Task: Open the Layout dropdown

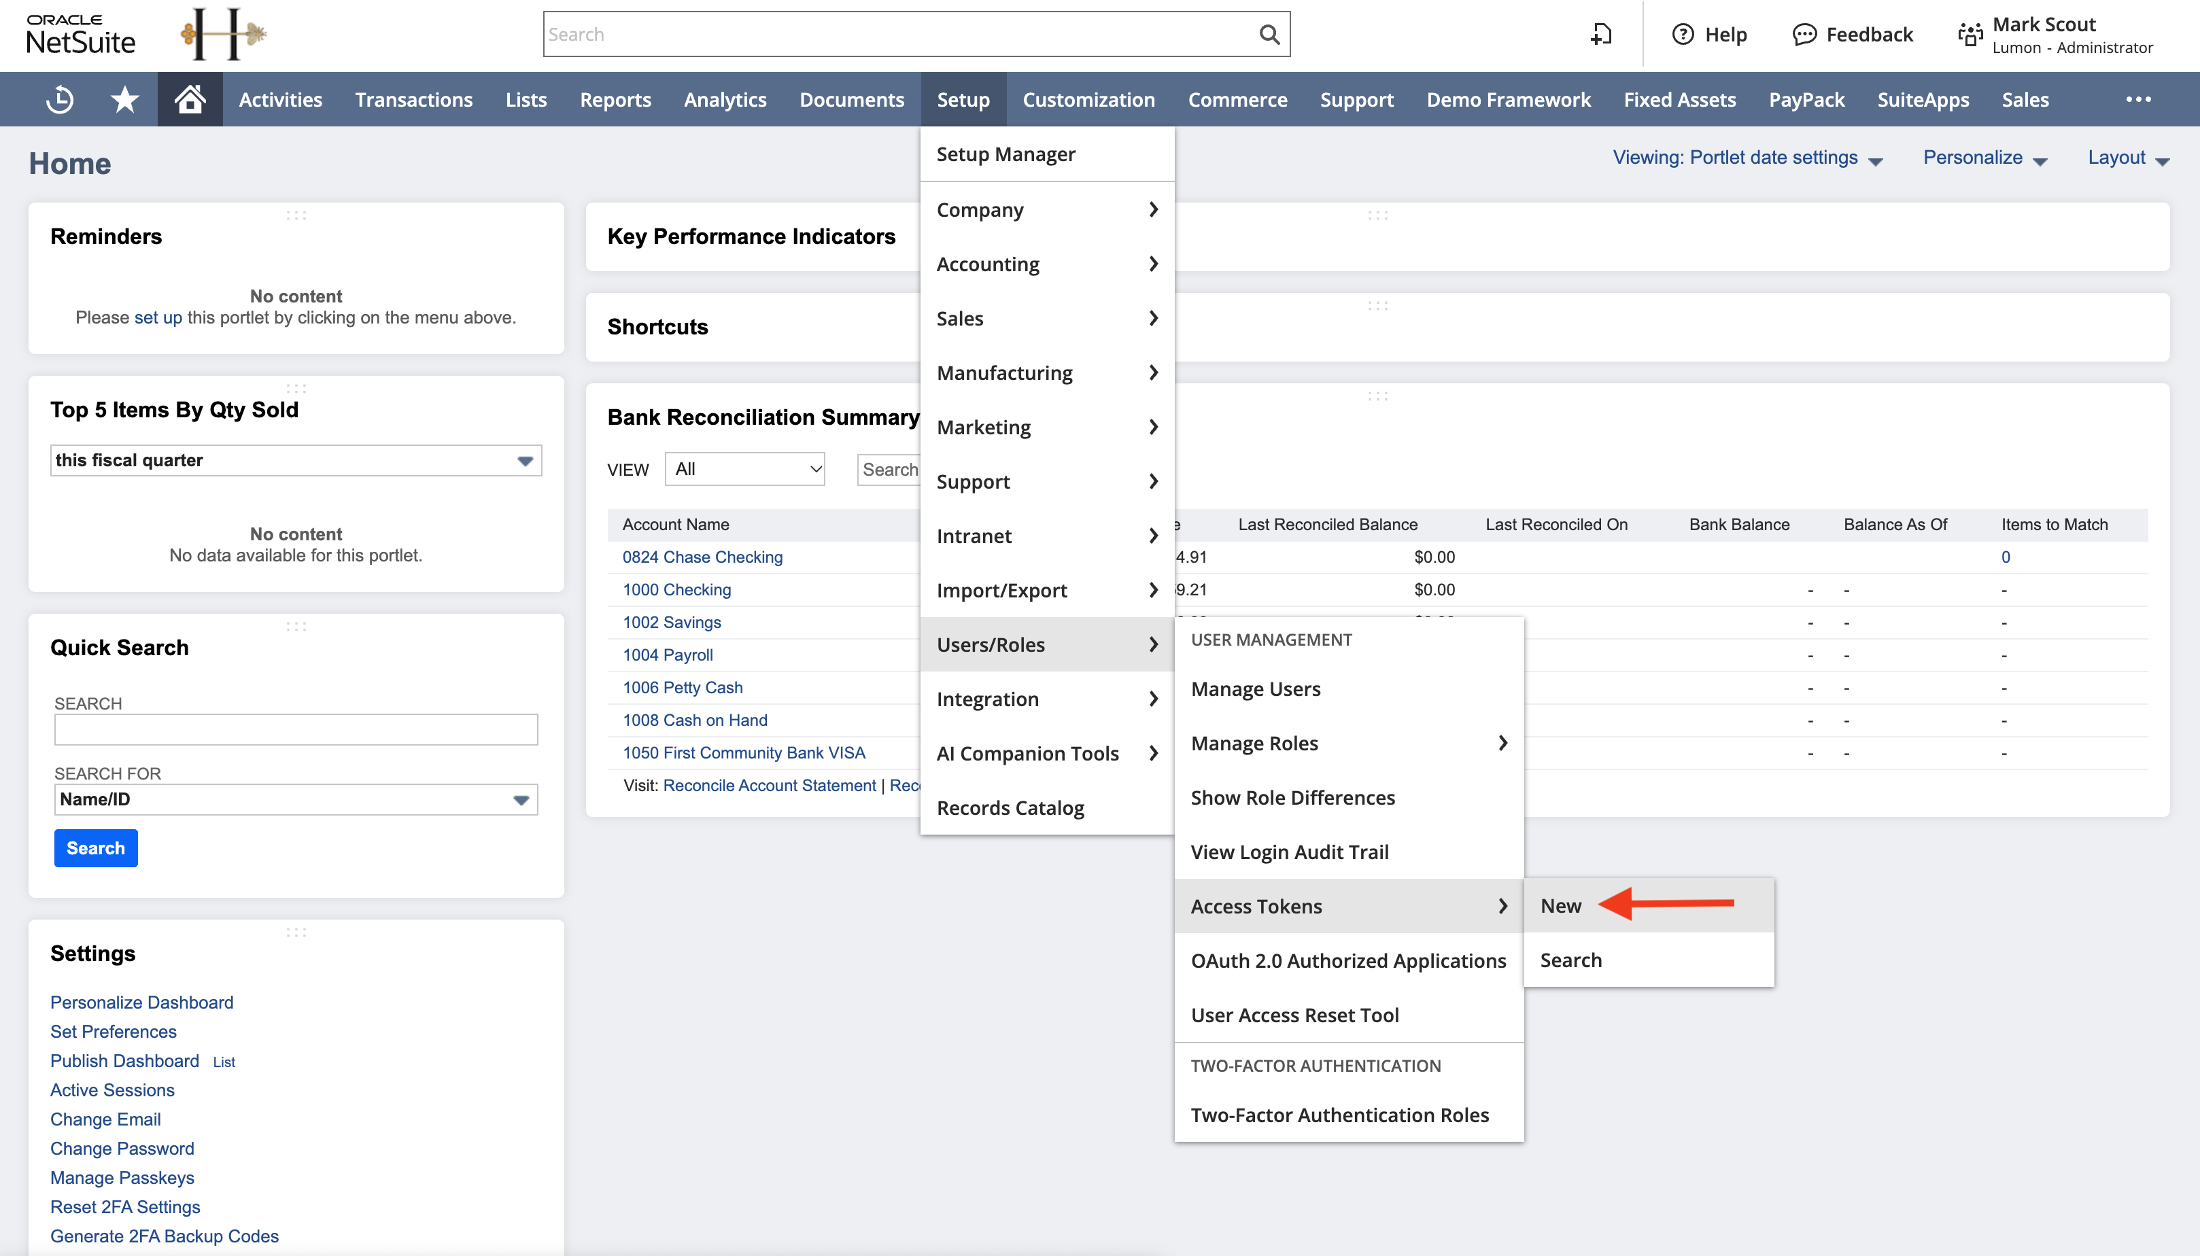Action: 2127,158
